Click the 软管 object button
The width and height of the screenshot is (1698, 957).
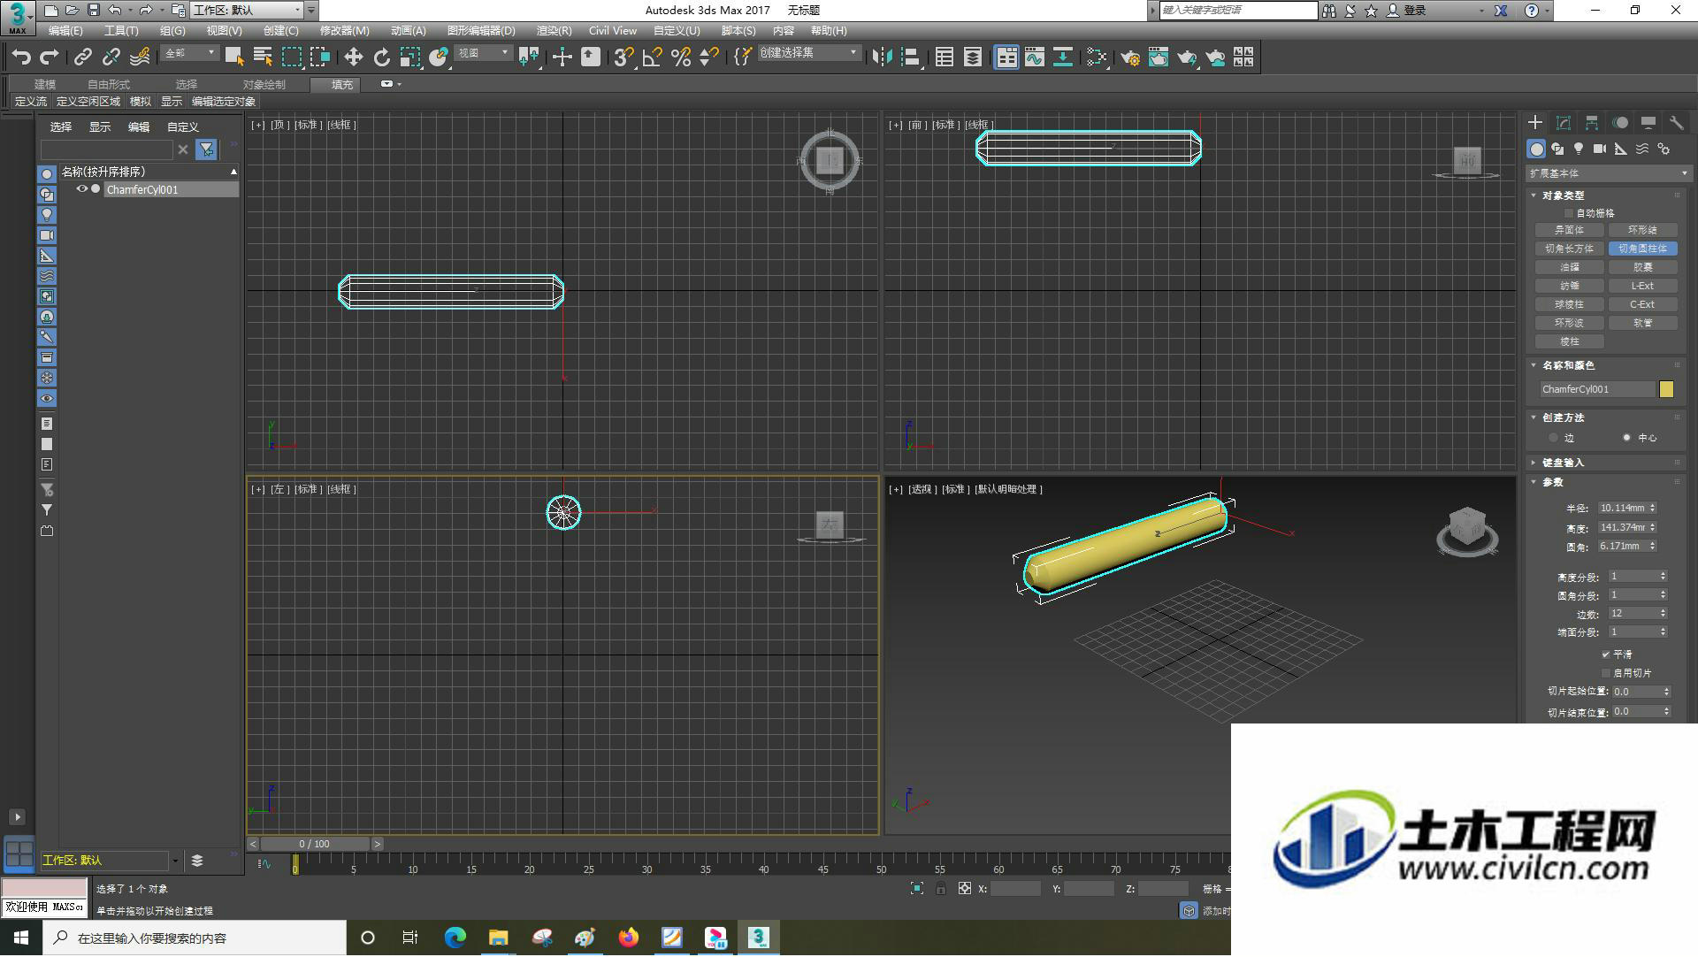click(x=1642, y=324)
